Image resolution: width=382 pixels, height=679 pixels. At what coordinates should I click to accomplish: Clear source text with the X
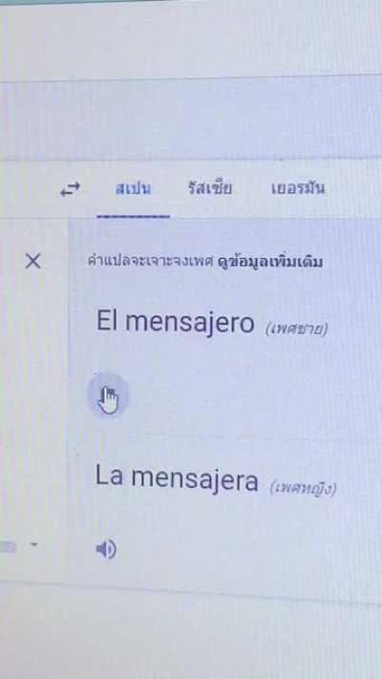coord(32,262)
